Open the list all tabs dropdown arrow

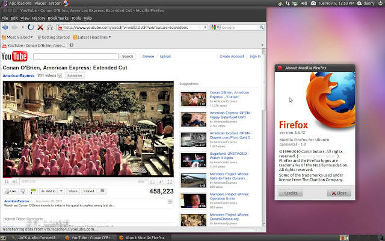point(262,45)
